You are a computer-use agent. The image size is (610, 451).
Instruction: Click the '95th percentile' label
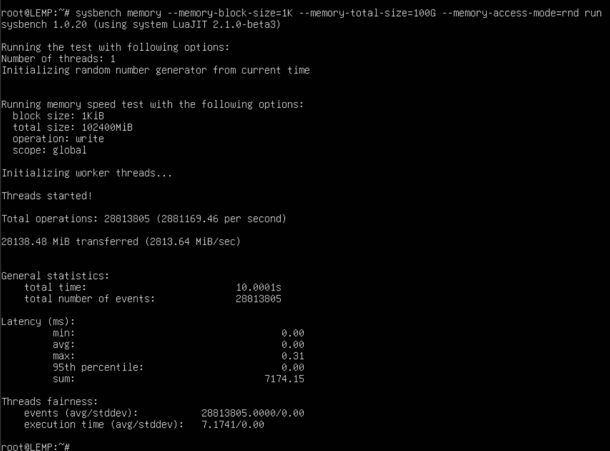coord(98,367)
